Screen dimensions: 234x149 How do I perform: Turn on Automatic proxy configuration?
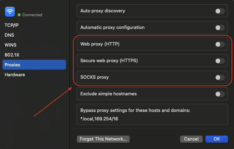(220, 28)
